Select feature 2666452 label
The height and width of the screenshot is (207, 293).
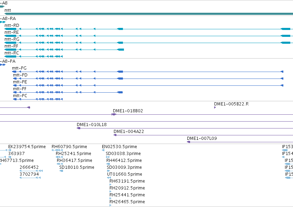(29, 167)
